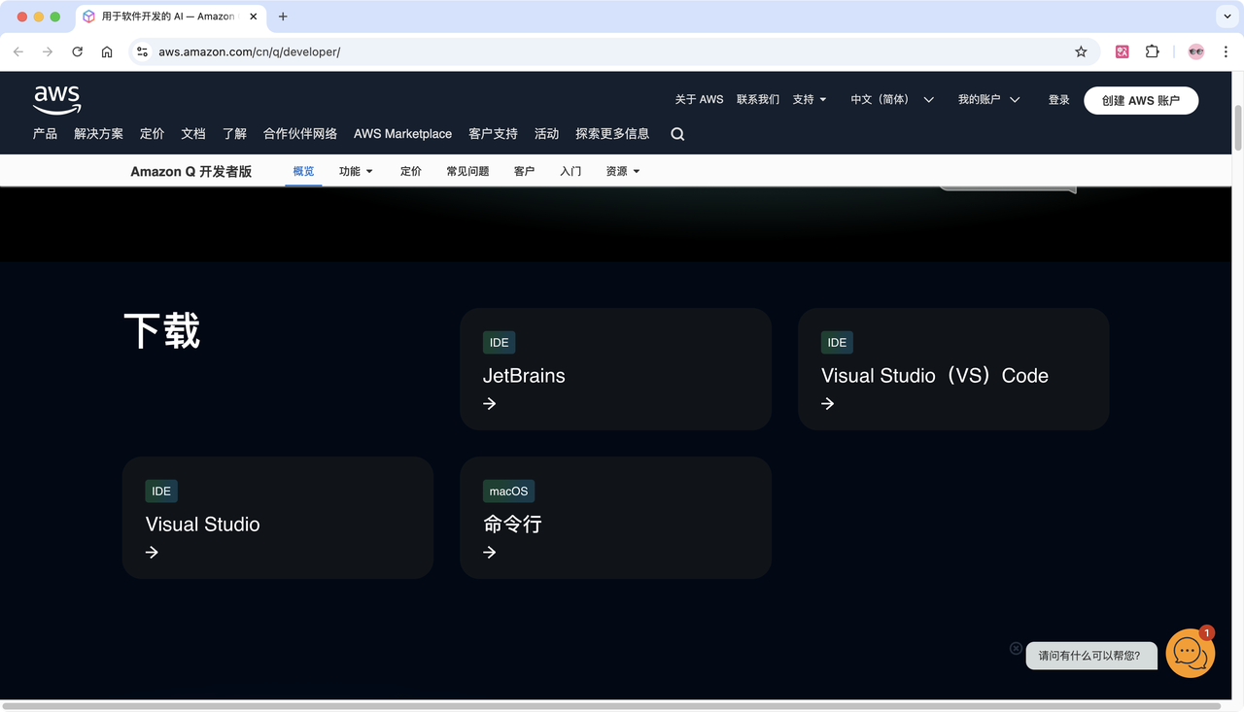Expand the 功能 submenu
This screenshot has height=712, width=1244.
[x=356, y=171]
